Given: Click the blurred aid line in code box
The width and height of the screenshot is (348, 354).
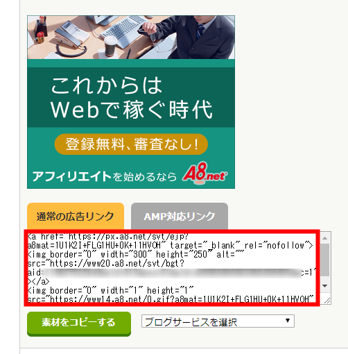Looking at the screenshot, I should (172, 273).
